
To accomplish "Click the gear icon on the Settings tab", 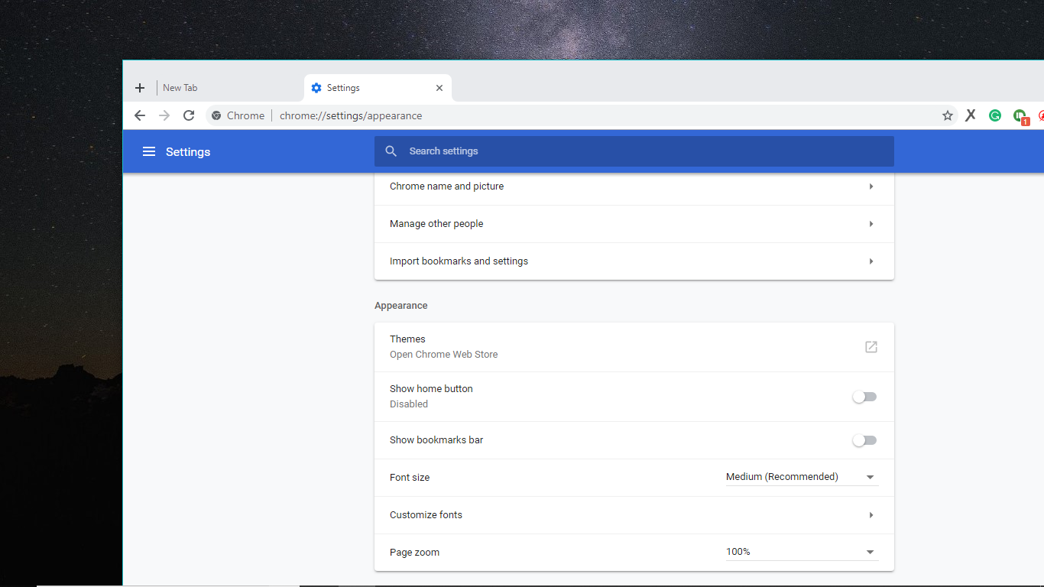I will tap(316, 88).
